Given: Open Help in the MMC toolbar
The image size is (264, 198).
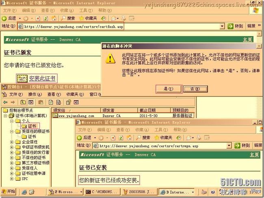Looking at the screenshot, I should [68, 102].
